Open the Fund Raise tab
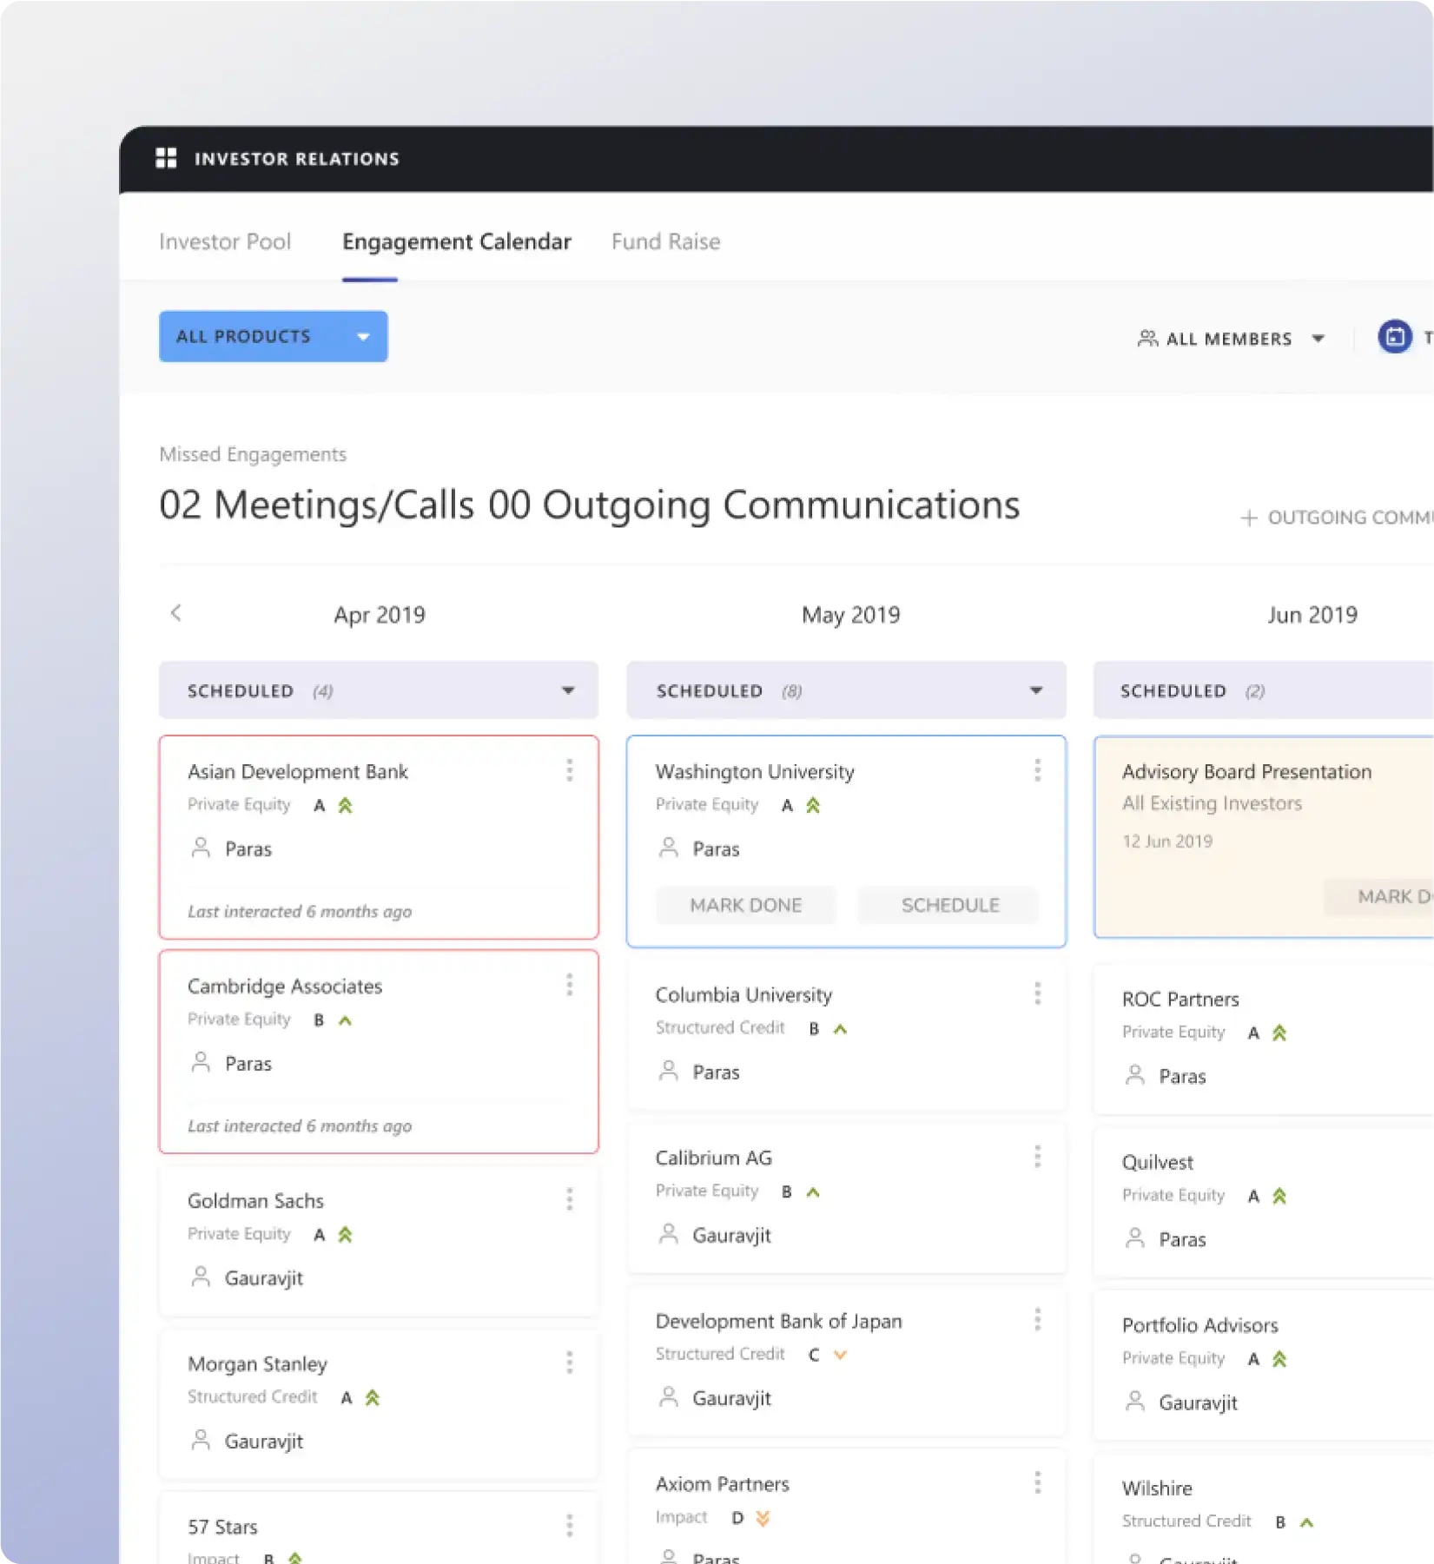 [665, 241]
